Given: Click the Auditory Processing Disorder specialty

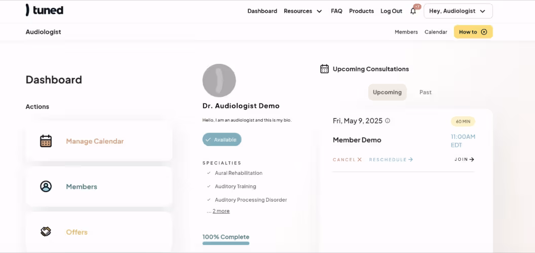Looking at the screenshot, I should click(x=251, y=200).
